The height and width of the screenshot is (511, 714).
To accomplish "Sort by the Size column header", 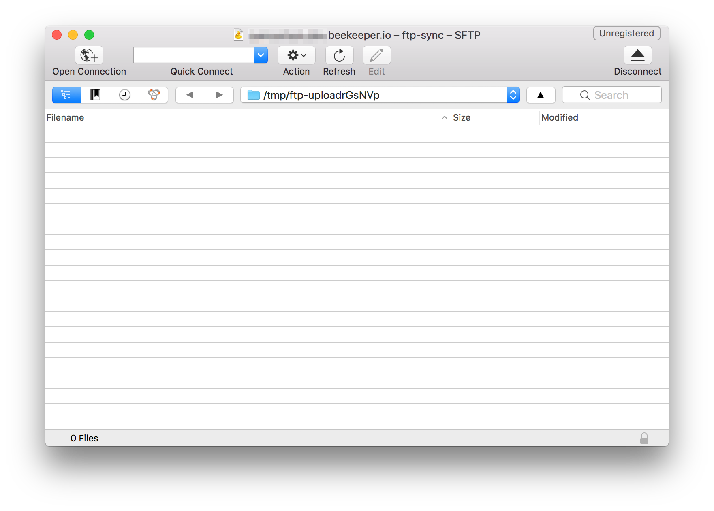I will click(x=495, y=117).
